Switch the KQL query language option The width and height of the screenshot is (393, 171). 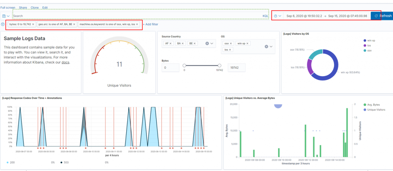265,16
